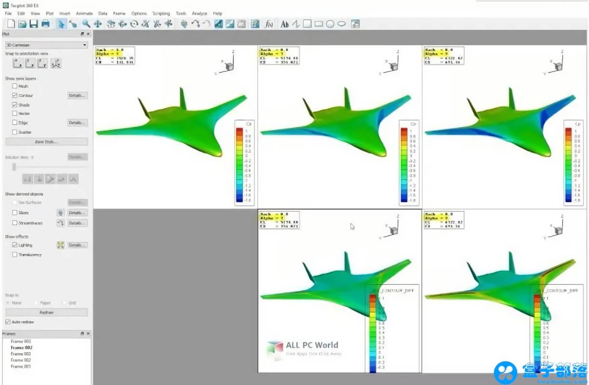Click the Solution time slider handle
This screenshot has height=385, width=589.
pyautogui.click(x=14, y=167)
